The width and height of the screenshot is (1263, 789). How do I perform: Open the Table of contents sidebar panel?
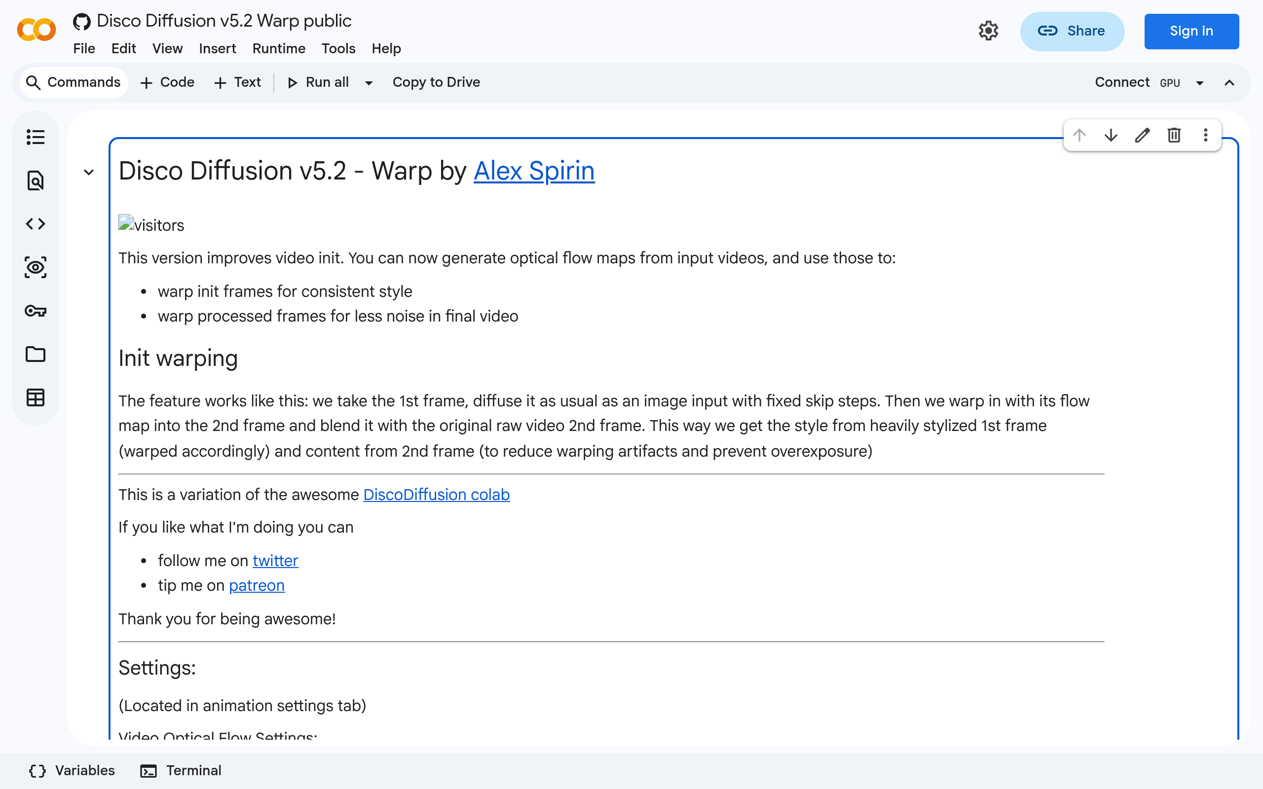36,137
